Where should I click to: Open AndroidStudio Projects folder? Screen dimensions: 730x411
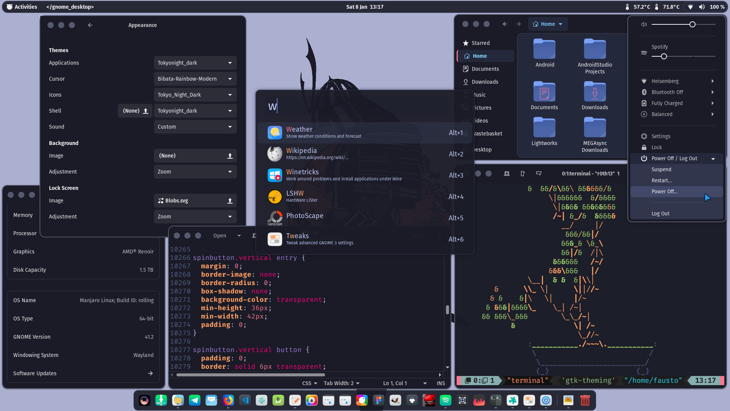click(x=595, y=56)
